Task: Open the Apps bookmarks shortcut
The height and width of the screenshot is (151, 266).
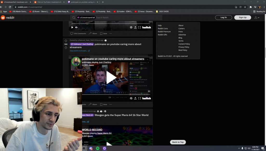Action: click(4, 11)
